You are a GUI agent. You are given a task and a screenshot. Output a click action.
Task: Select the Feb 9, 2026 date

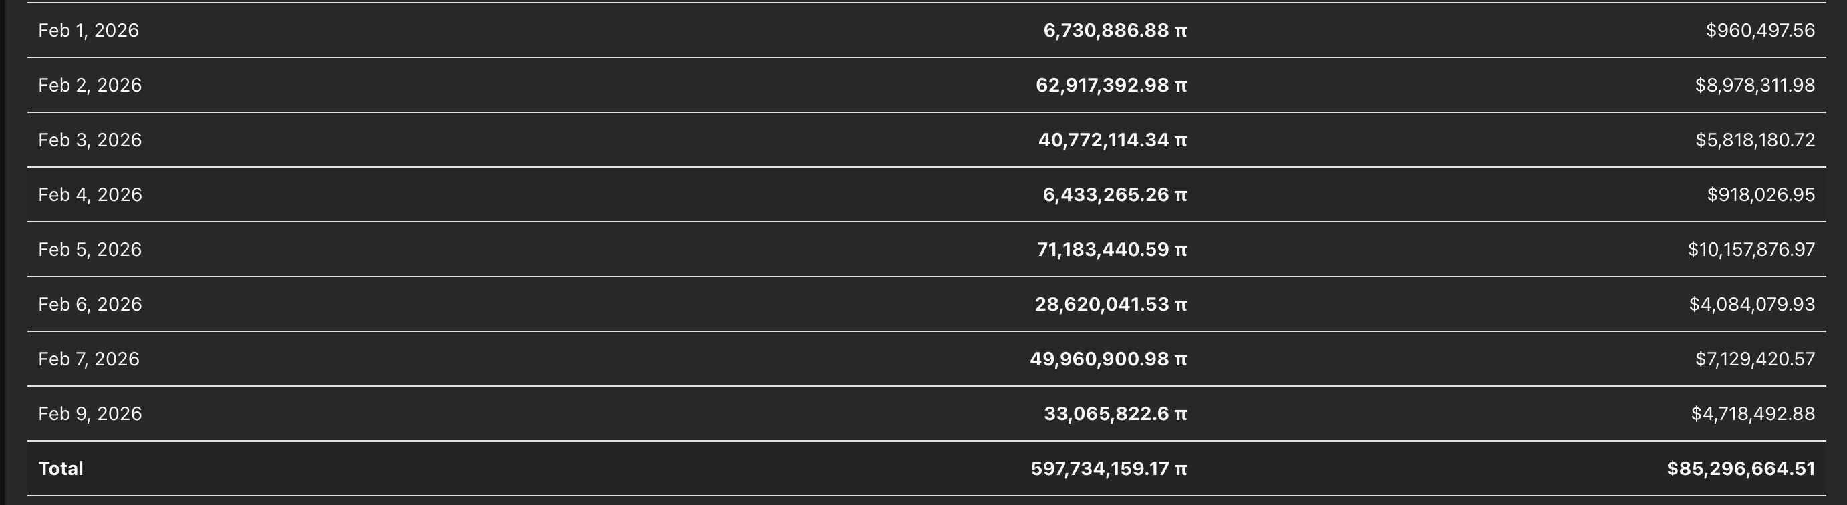pos(90,414)
